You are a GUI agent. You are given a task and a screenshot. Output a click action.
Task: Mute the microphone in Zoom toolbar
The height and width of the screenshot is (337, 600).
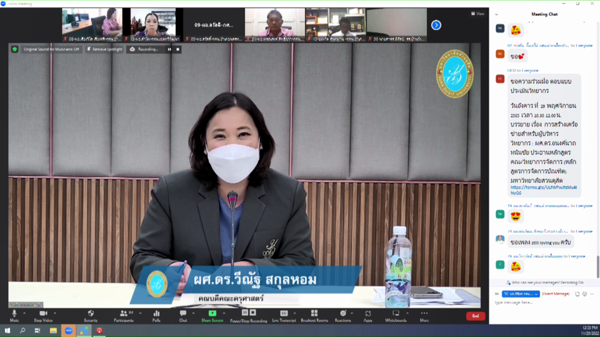(x=14, y=316)
